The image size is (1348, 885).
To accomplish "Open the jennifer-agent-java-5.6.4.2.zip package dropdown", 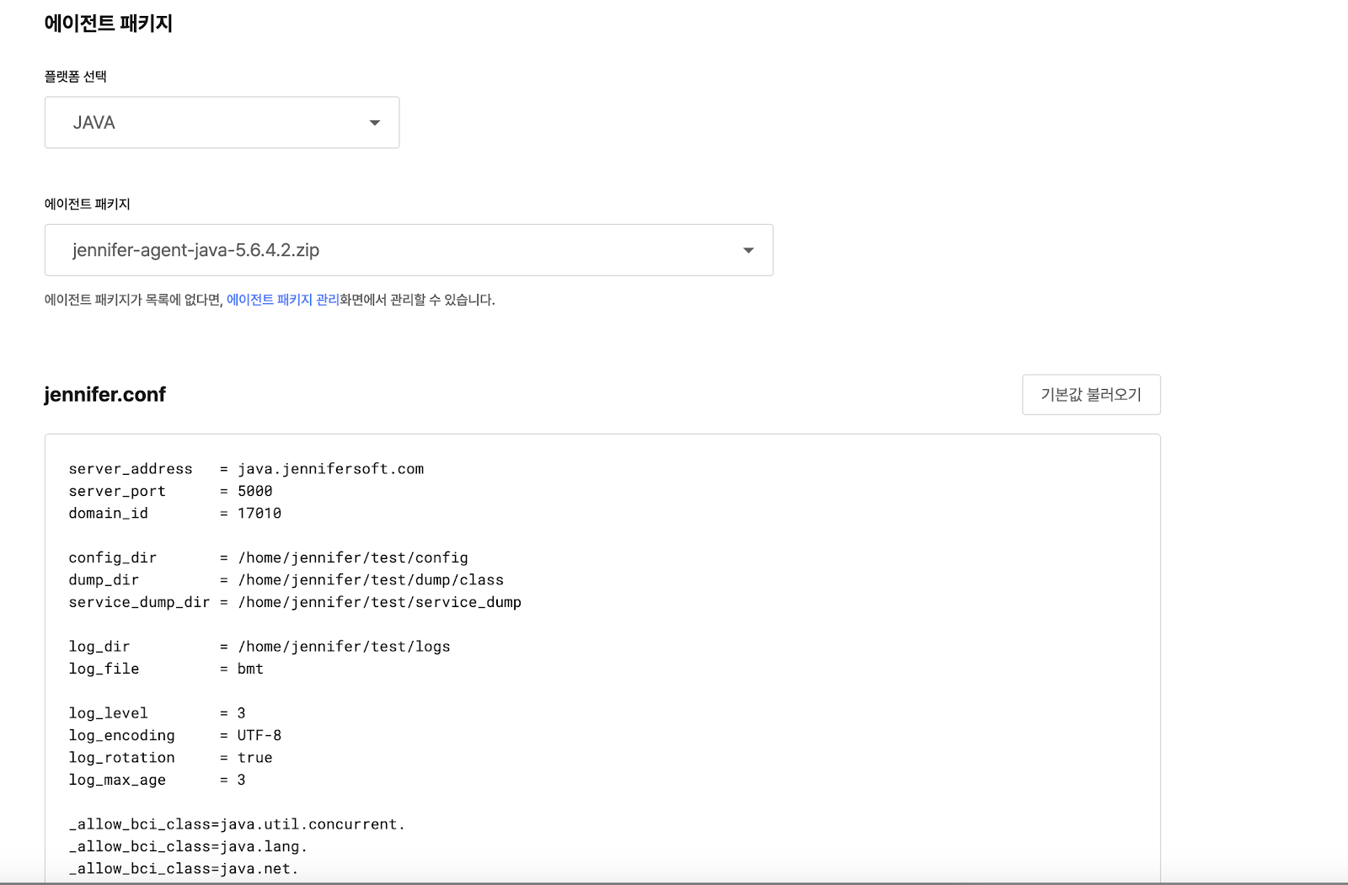I will coord(409,250).
